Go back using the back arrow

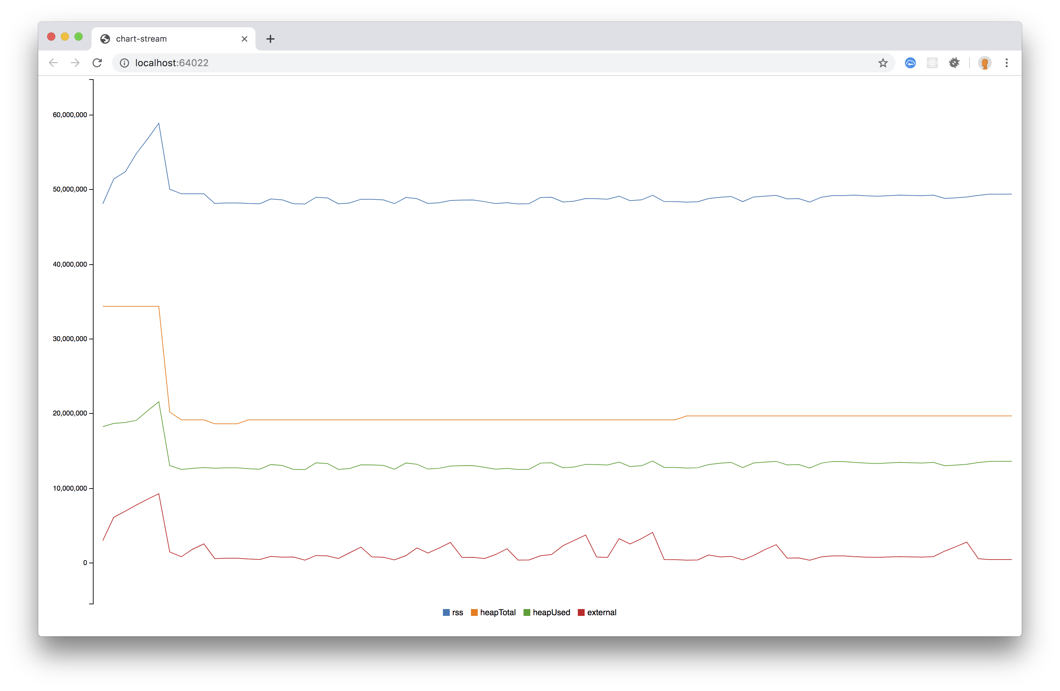(54, 63)
